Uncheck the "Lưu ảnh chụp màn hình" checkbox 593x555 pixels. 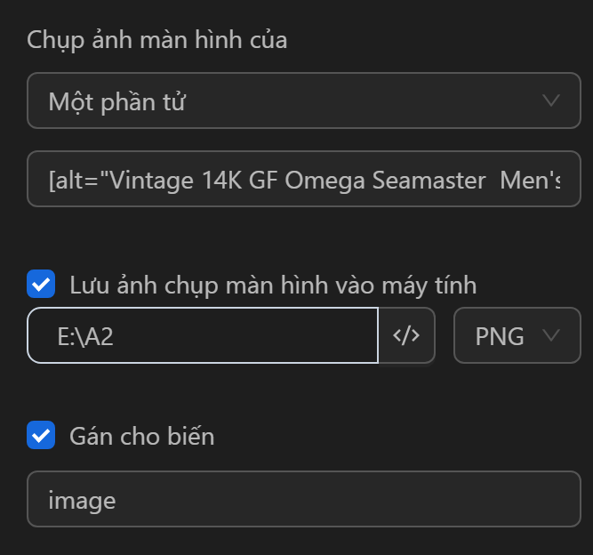click(41, 285)
